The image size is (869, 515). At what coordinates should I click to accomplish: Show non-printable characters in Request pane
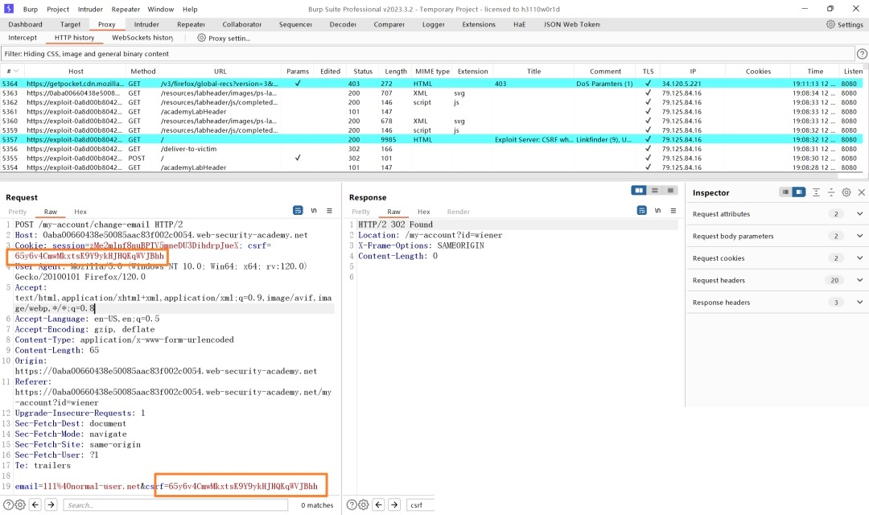[x=314, y=211]
